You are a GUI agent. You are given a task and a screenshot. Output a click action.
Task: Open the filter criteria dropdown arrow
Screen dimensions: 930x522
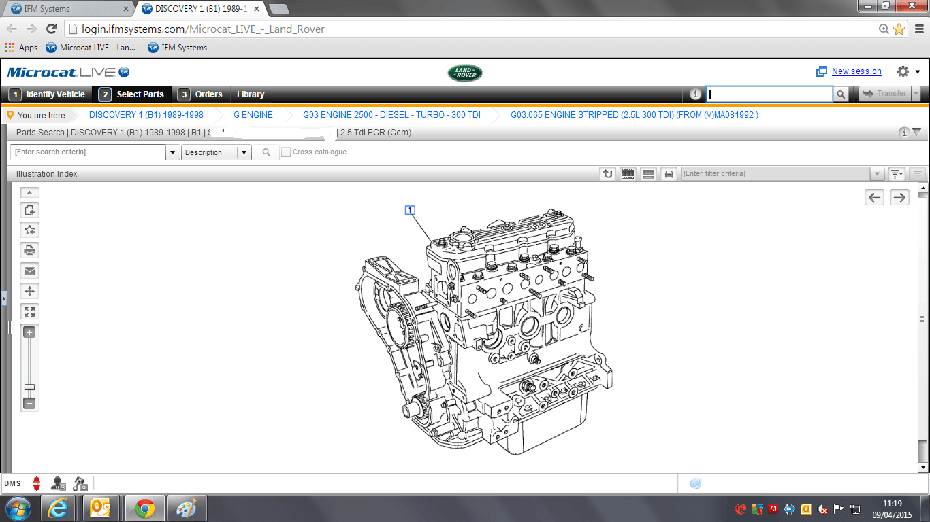(x=878, y=174)
